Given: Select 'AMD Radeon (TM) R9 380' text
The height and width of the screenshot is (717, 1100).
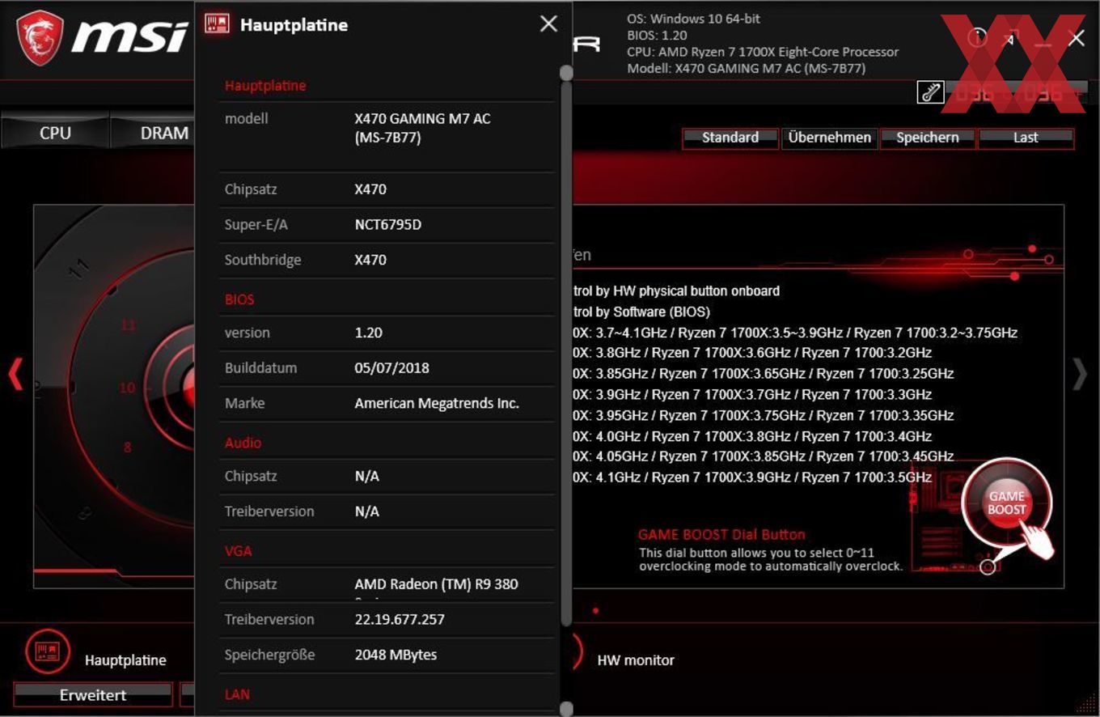Looking at the screenshot, I should pos(437,584).
